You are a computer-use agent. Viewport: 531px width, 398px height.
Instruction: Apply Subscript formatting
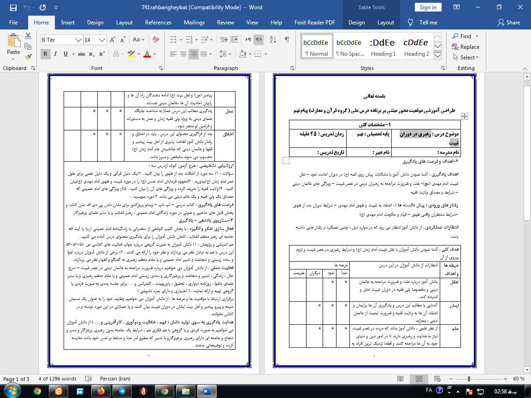click(92, 54)
